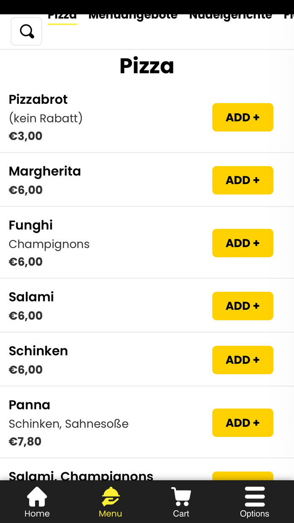Open the Schinken item details
This screenshot has height=523, width=294.
[x=38, y=351]
